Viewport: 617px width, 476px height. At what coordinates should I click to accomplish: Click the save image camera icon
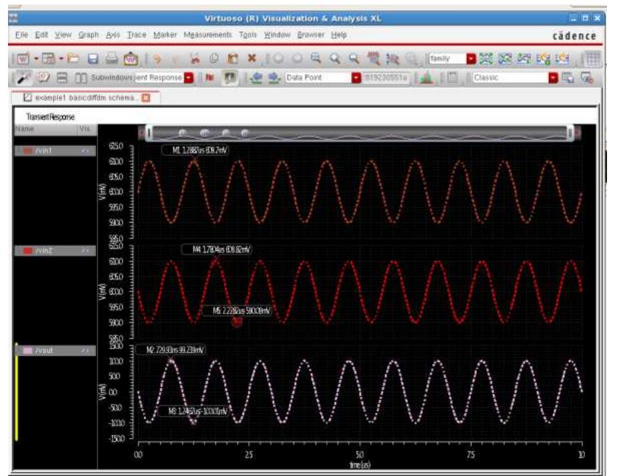(131, 59)
